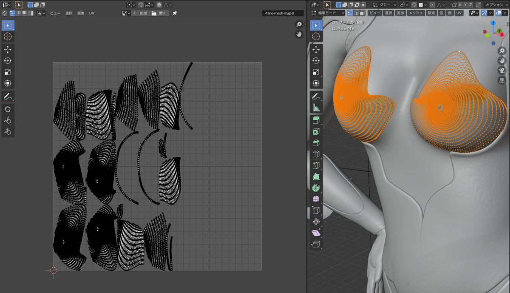The image size is (510, 293).
Task: Select the Annotate tool in UV editor
Action: tap(8, 97)
